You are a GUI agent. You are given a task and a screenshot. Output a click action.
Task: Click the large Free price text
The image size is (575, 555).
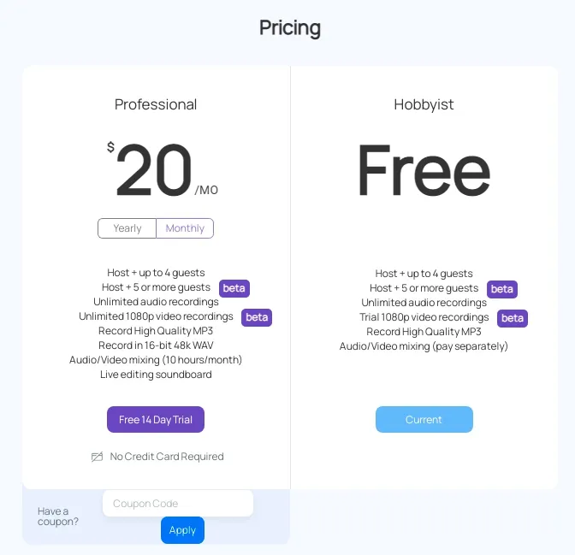click(424, 171)
